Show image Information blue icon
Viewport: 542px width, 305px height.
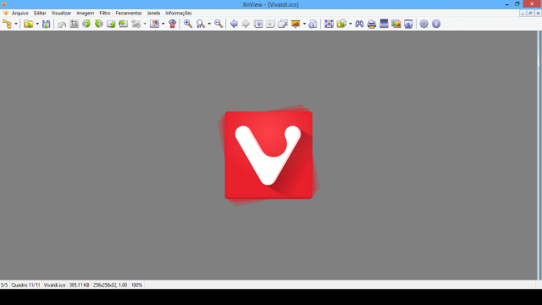pyautogui.click(x=436, y=24)
